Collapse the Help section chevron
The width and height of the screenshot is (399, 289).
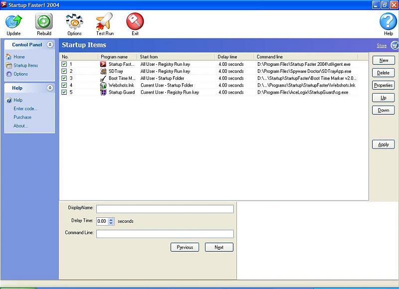[x=50, y=88]
